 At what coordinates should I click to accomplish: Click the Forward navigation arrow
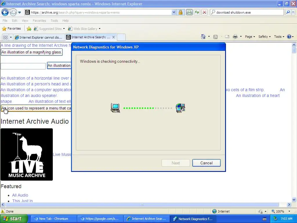[13, 12]
